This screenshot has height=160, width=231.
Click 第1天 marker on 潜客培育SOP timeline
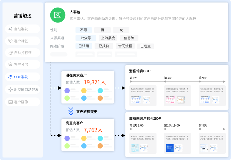pyautogui.click(x=131, y=81)
